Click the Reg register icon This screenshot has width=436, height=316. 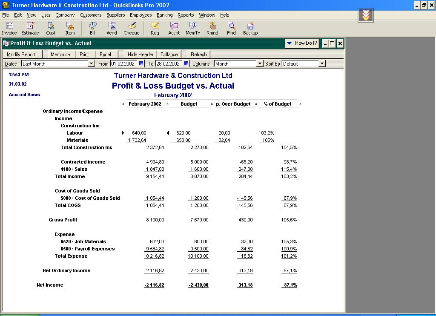[155, 29]
